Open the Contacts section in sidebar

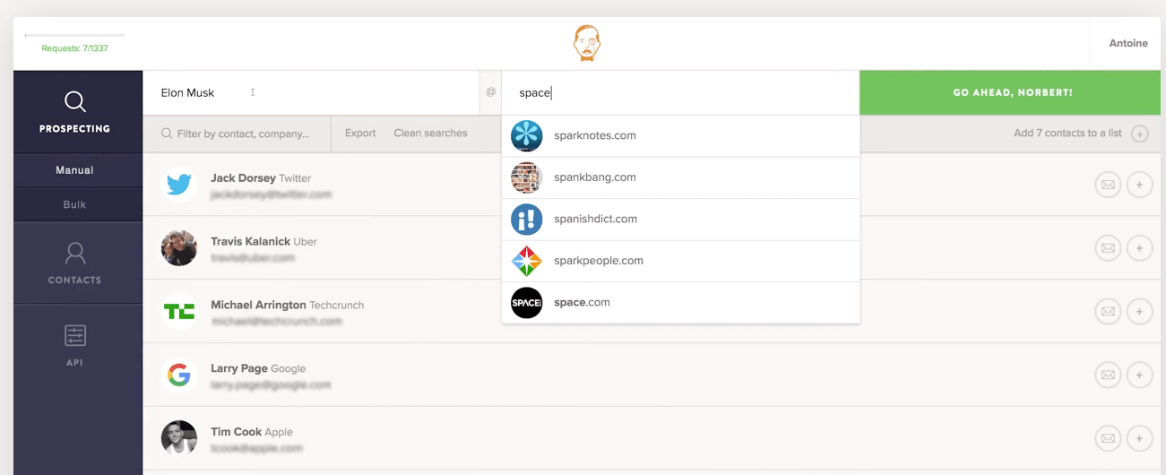coord(74,263)
